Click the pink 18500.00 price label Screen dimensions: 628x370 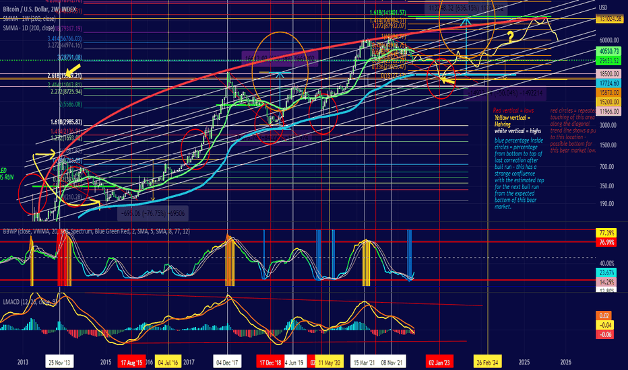pos(610,75)
